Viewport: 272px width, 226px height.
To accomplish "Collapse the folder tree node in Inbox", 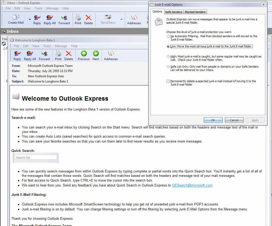I will point(4,49).
